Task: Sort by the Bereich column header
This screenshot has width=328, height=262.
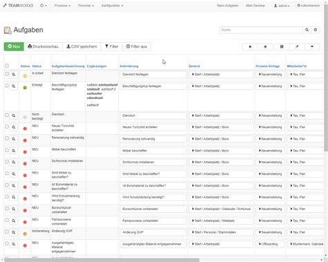Action: pyautogui.click(x=194, y=66)
